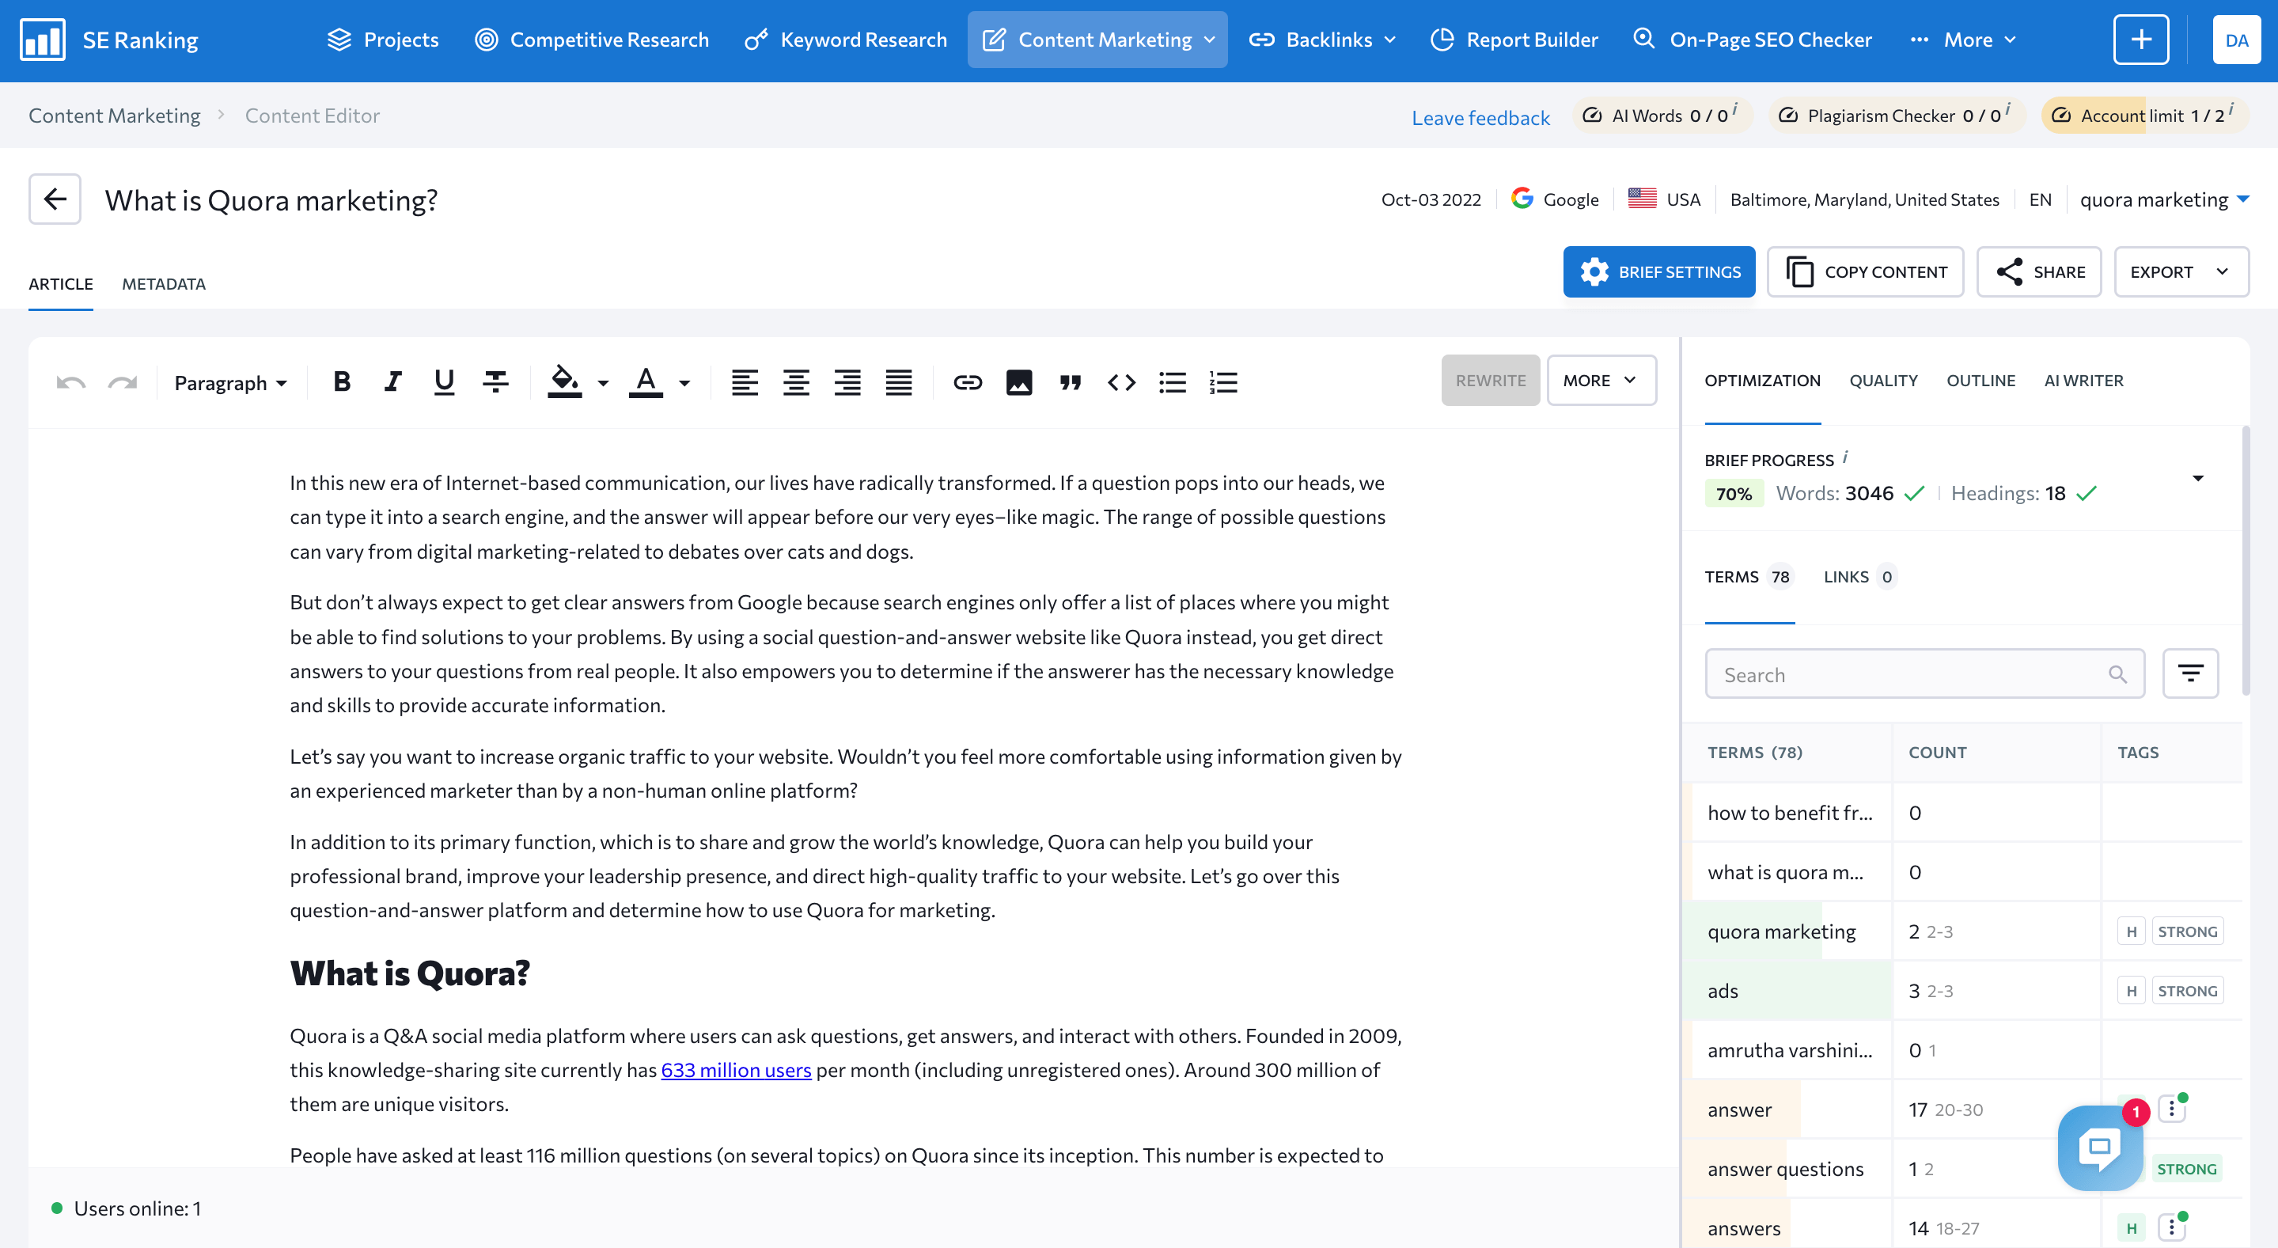This screenshot has width=2278, height=1248.
Task: Open the MORE dropdown in editor
Action: 1601,381
